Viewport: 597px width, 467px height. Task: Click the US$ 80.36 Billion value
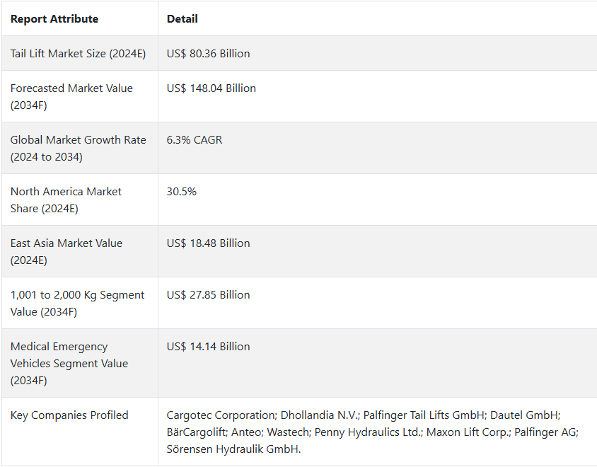pyautogui.click(x=208, y=54)
